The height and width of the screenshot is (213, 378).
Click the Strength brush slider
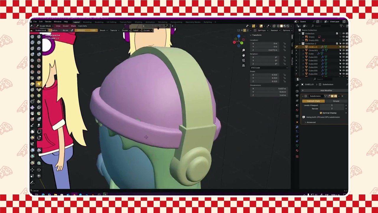coord(86,30)
